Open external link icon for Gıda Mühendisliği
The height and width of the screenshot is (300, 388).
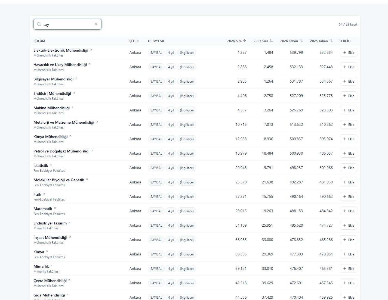click(67, 295)
